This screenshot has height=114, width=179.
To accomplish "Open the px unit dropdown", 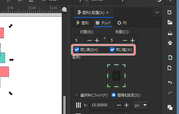I will pyautogui.click(x=141, y=105).
